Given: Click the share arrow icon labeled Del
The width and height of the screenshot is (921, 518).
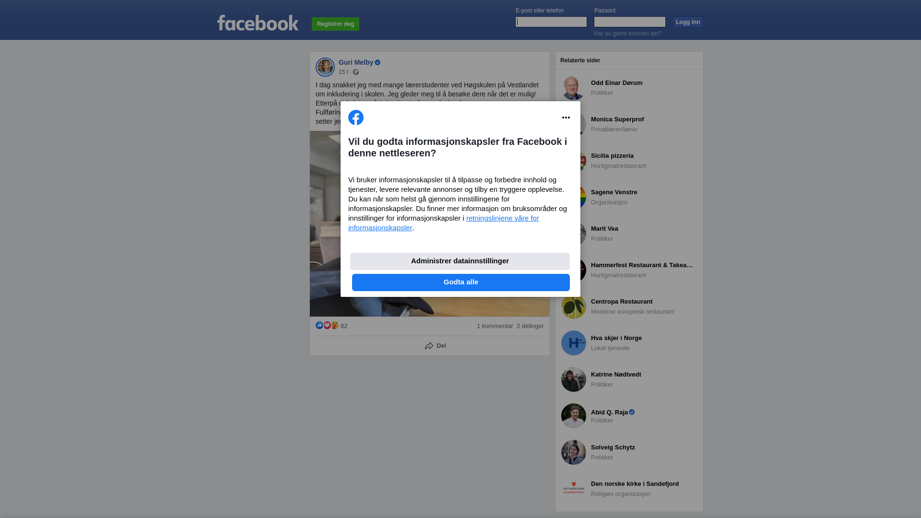Looking at the screenshot, I should tap(429, 346).
